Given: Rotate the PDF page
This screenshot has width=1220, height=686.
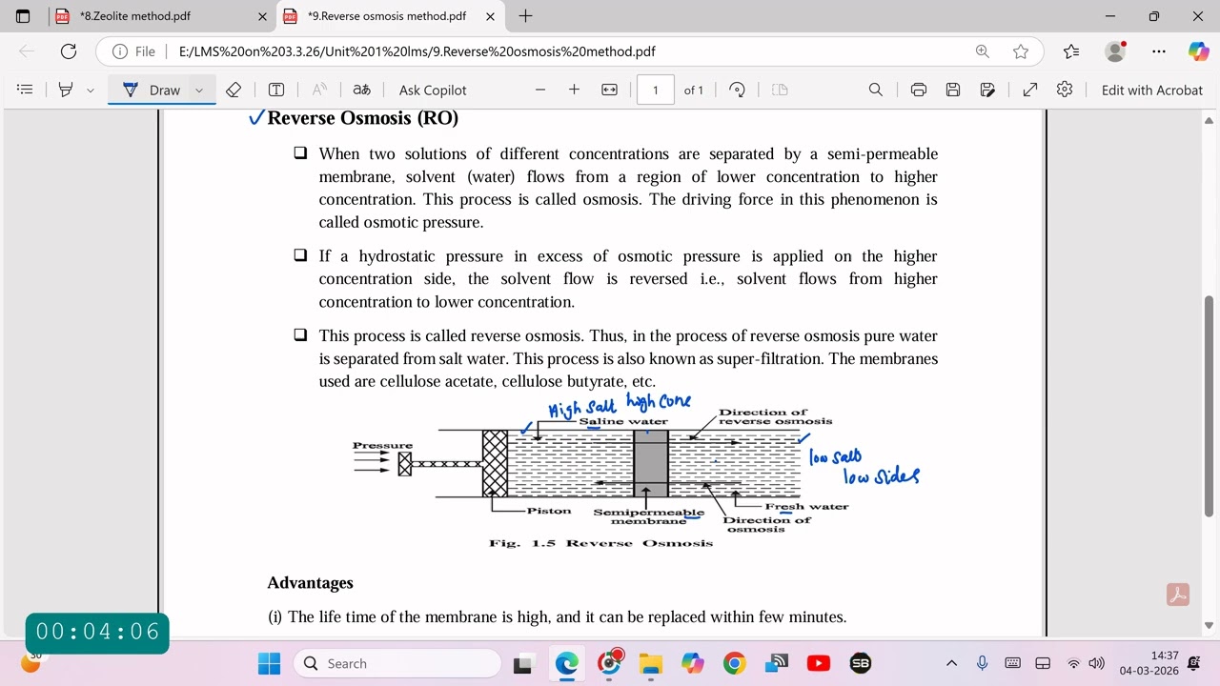Looking at the screenshot, I should pyautogui.click(x=737, y=90).
